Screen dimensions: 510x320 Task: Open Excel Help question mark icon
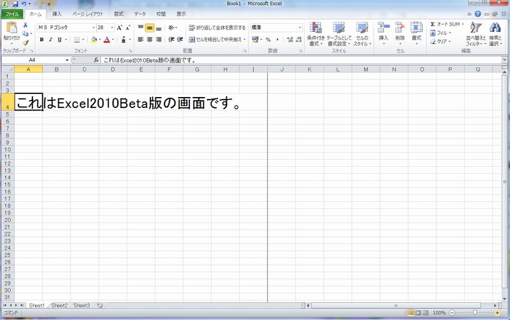pyautogui.click(x=477, y=13)
